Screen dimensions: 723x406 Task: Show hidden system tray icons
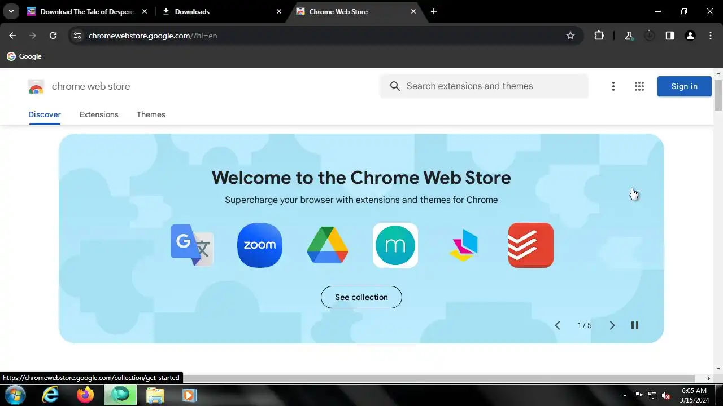click(x=625, y=395)
